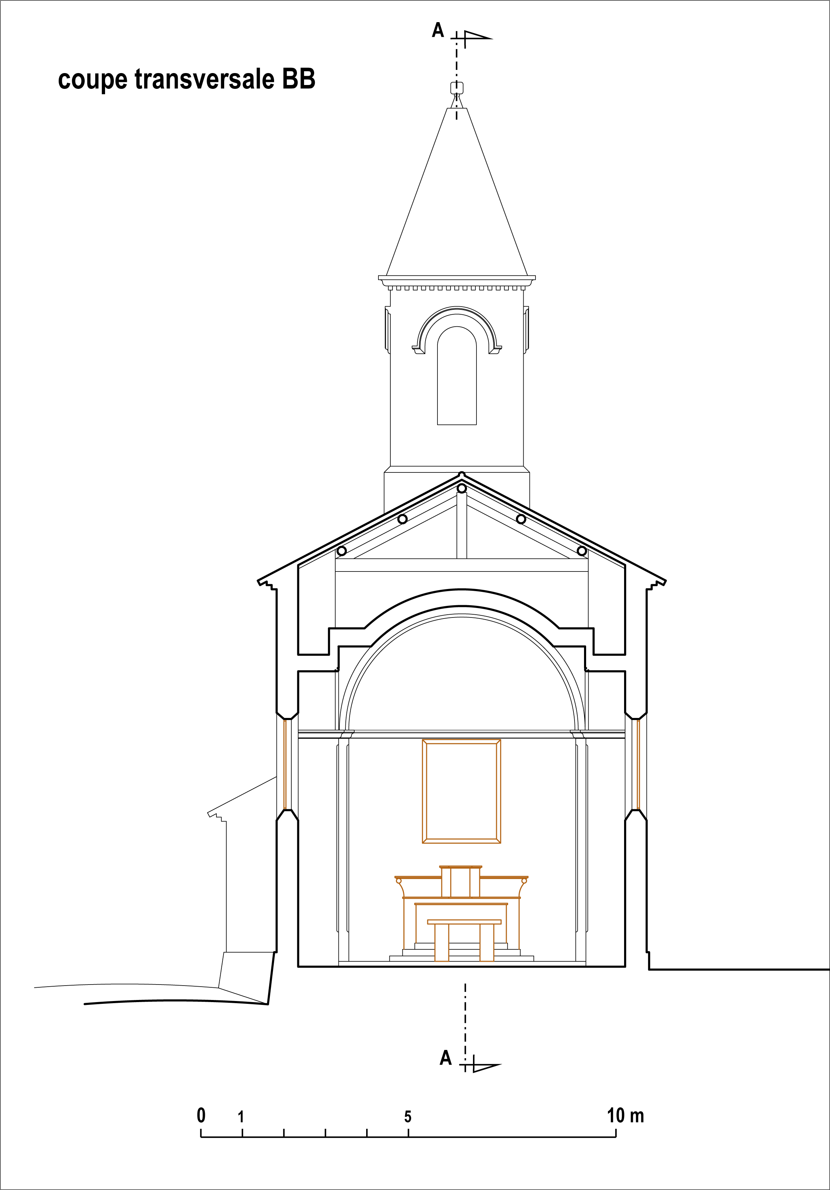The image size is (830, 1190).
Task: Click the title "coupe transversale BB"
Action: [x=187, y=80]
